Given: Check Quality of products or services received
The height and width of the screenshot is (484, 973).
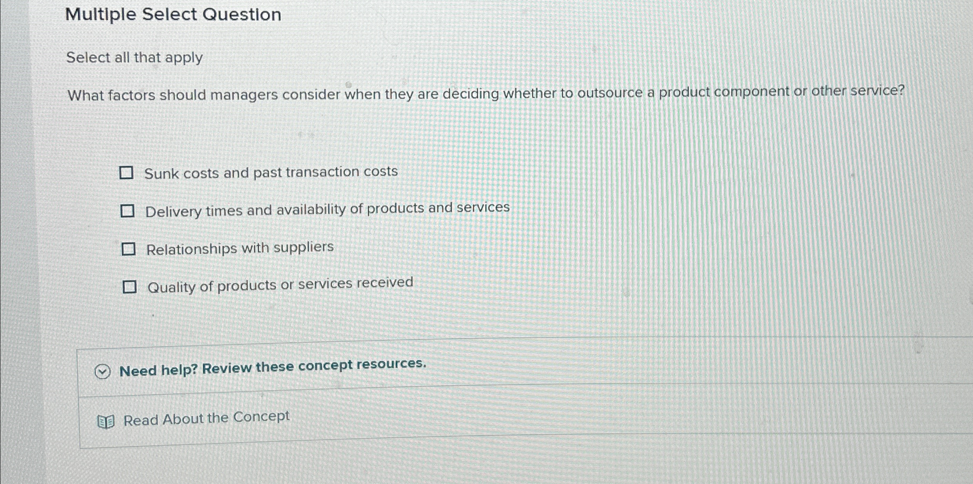Looking at the screenshot, I should [130, 287].
